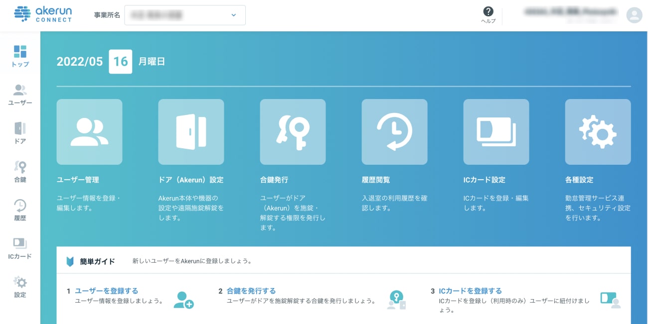Select 合鍵 in the sidebar
Viewport: 648px width, 324px height.
[20, 171]
